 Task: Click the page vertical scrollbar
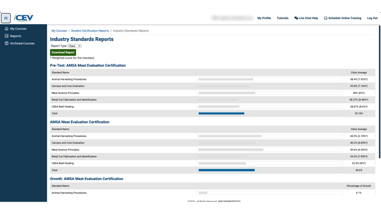coord(379,92)
